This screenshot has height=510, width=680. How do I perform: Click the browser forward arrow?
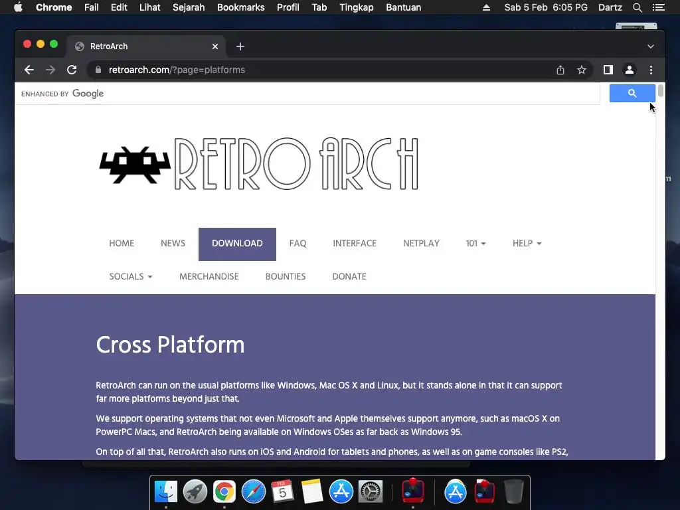point(50,70)
